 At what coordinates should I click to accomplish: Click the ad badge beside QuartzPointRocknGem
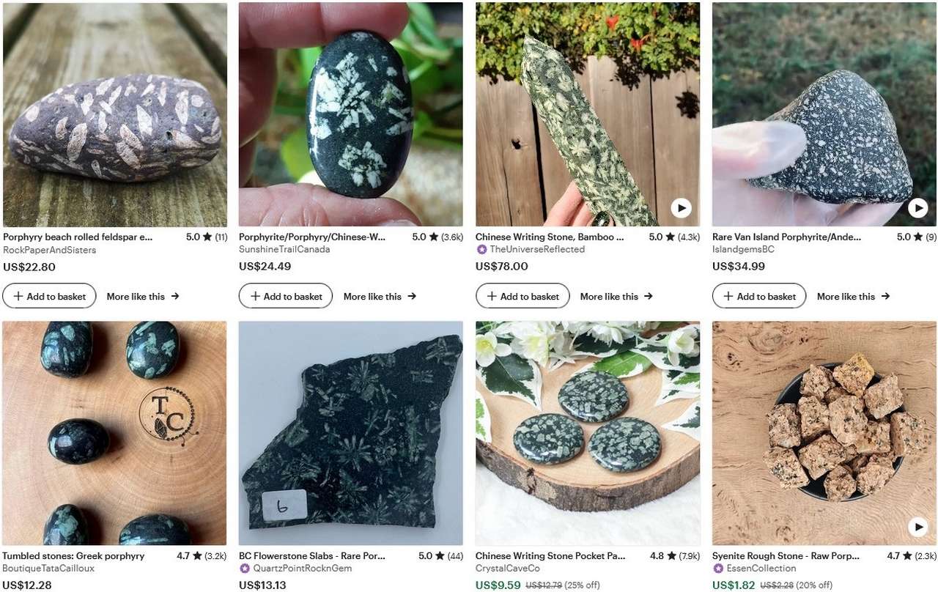[244, 568]
